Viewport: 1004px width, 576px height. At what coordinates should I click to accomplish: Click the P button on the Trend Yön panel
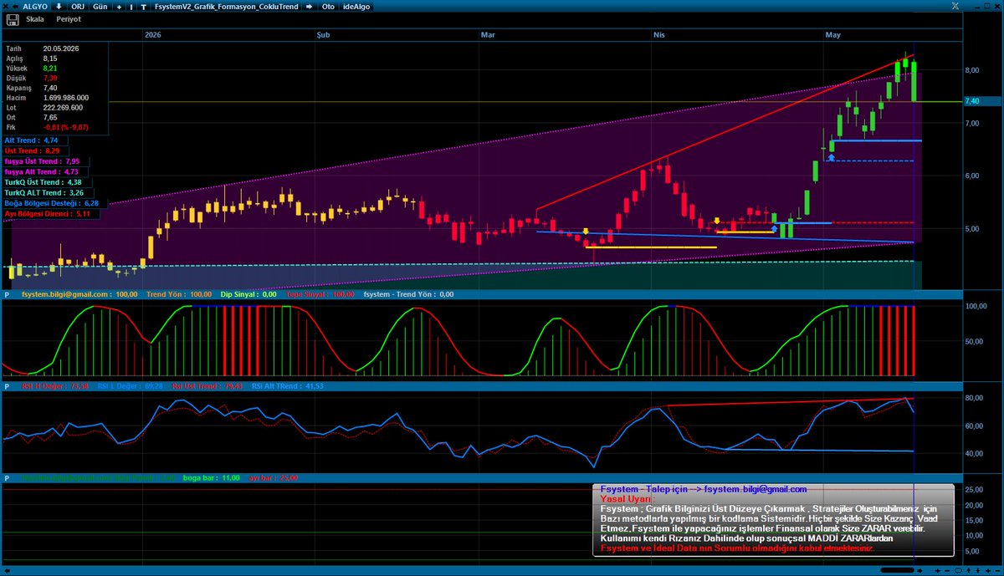[6, 294]
